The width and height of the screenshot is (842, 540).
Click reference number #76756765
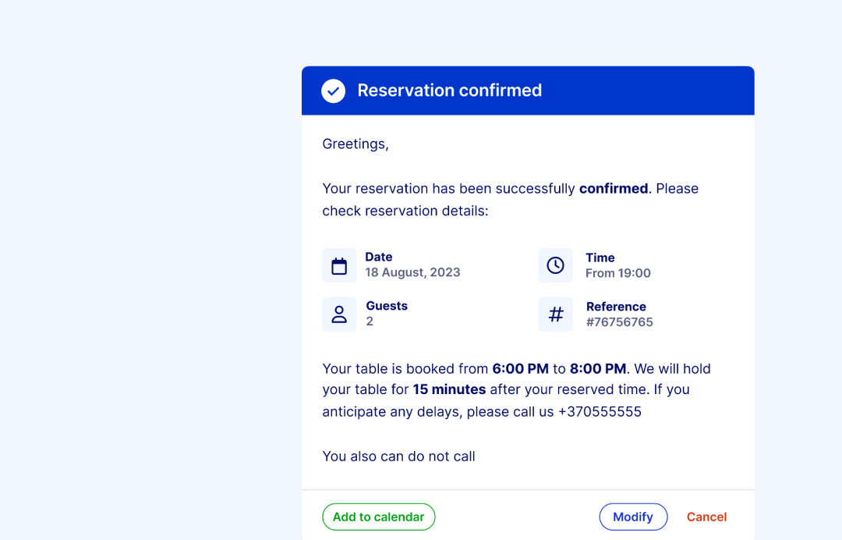[620, 322]
